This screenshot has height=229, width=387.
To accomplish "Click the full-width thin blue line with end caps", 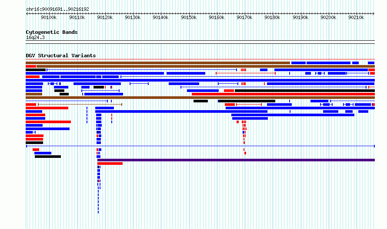I will coord(200,146).
